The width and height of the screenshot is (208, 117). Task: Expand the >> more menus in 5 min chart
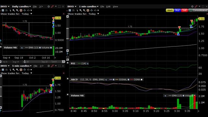click(x=42, y=66)
